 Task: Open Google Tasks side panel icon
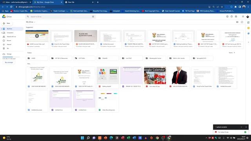(248, 33)
